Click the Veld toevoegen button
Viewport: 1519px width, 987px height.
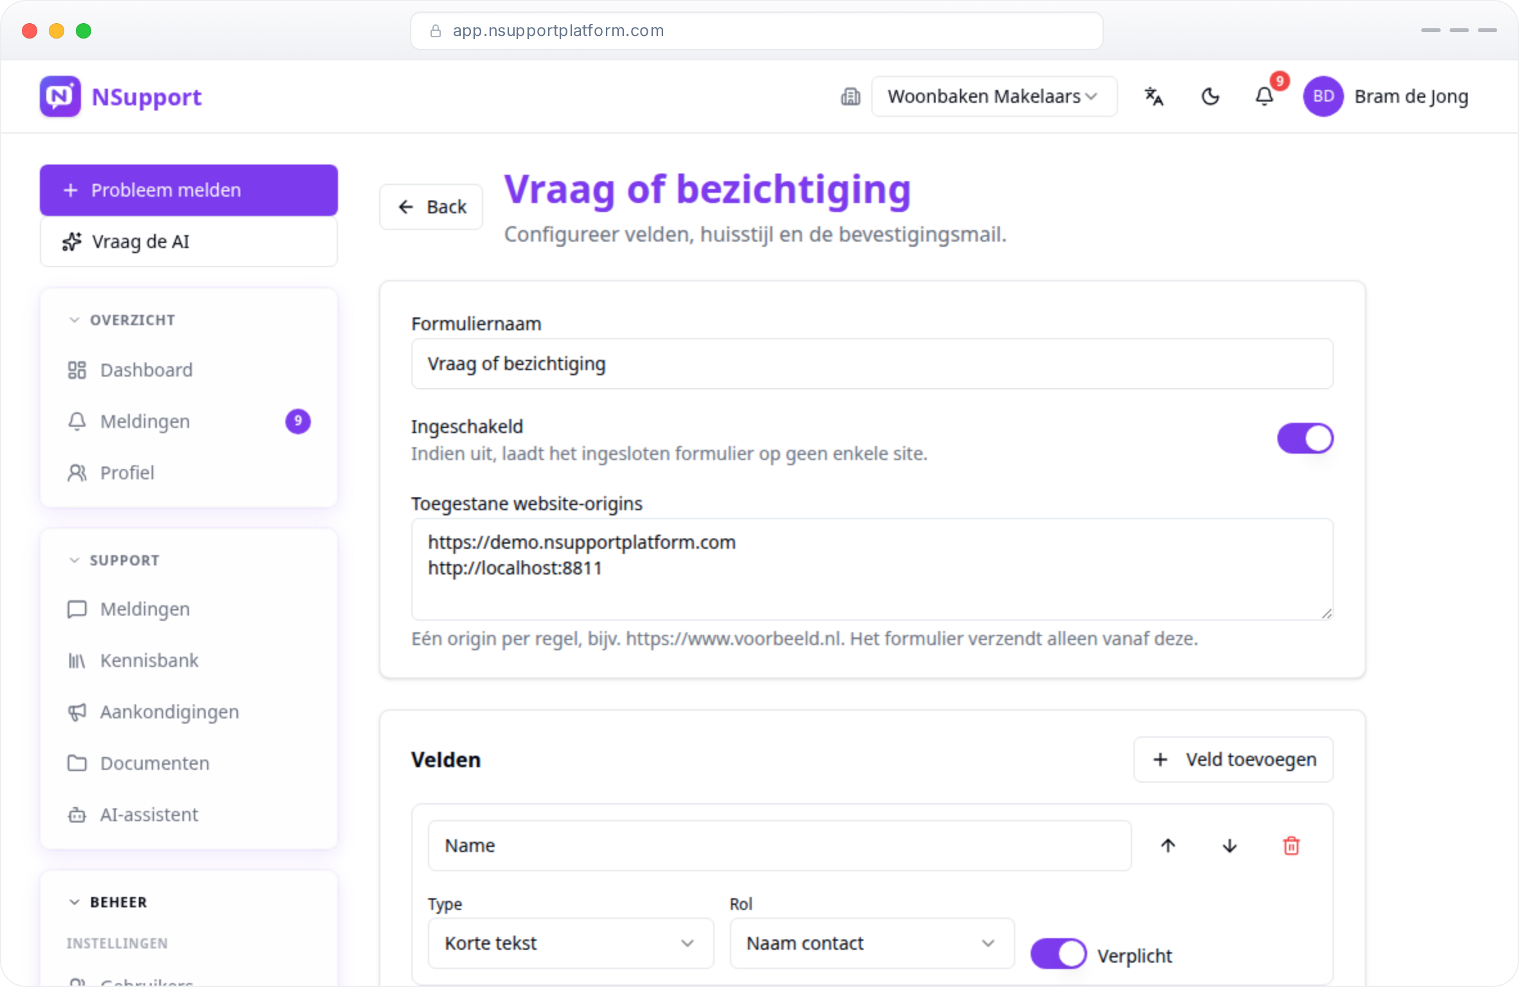point(1234,760)
